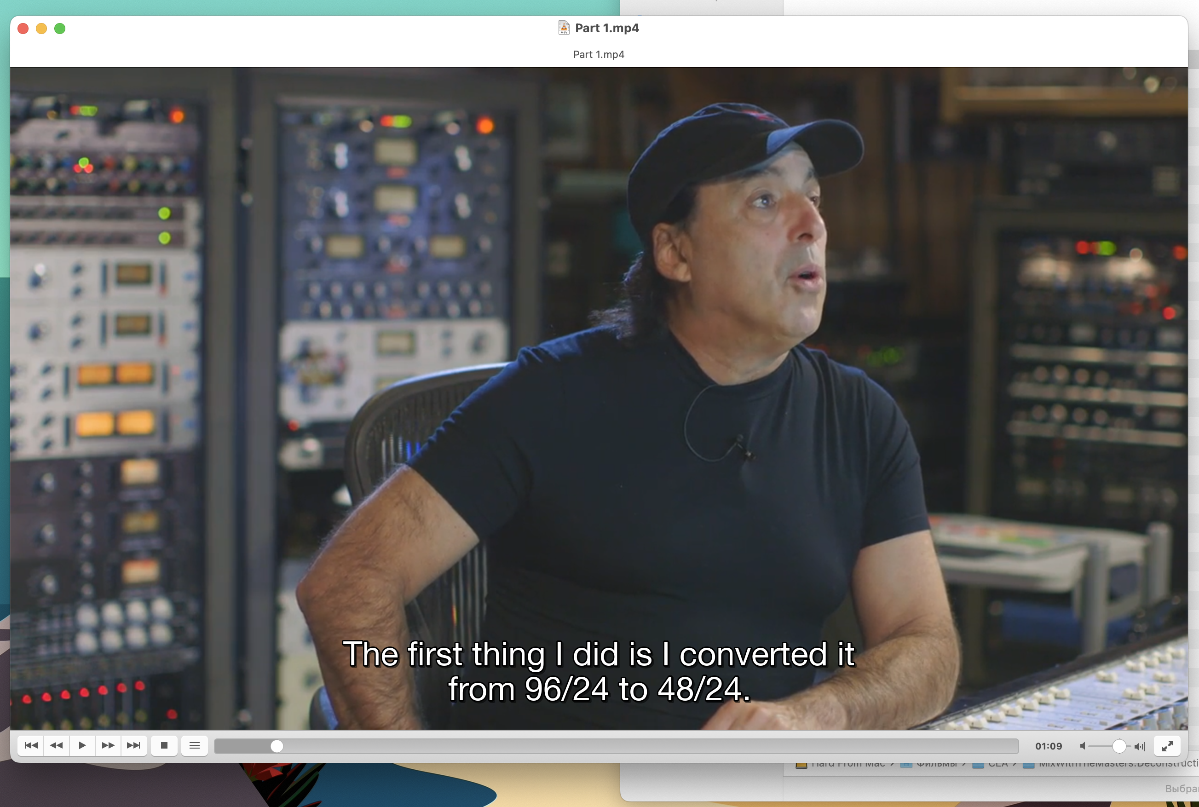Click the Part 1.mp4 subtitle text below the title

[x=599, y=55]
